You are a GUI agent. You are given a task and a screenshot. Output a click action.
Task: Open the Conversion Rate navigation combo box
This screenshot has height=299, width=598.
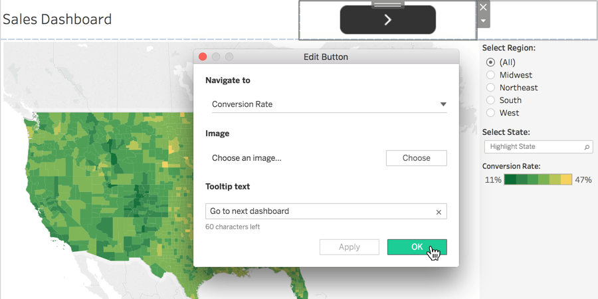tap(329, 104)
